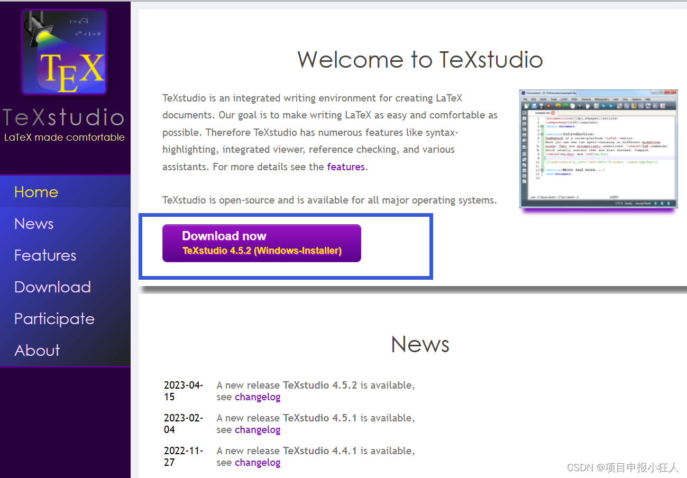The width and height of the screenshot is (687, 478).
Task: Click the 'TeXstudio is open-source' sentence
Action: click(329, 200)
